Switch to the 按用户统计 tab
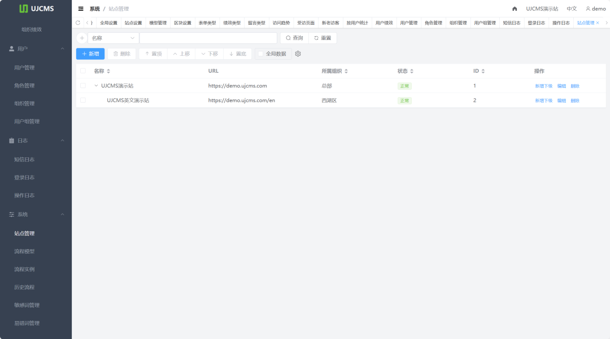The image size is (610, 339). [x=357, y=23]
